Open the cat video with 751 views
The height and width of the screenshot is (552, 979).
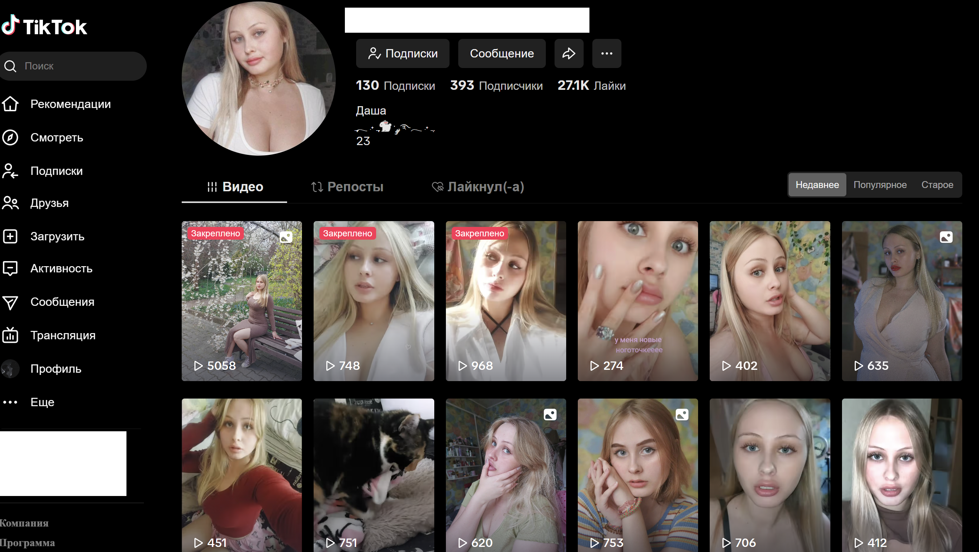[x=374, y=475]
